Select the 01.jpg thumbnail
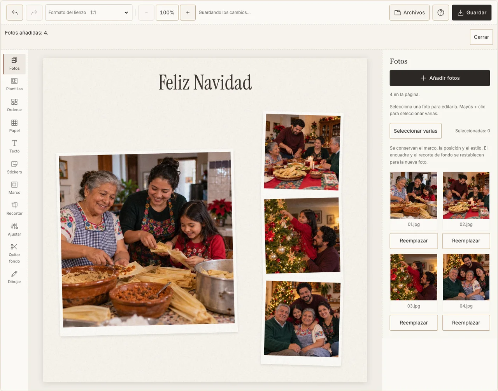 (414, 195)
